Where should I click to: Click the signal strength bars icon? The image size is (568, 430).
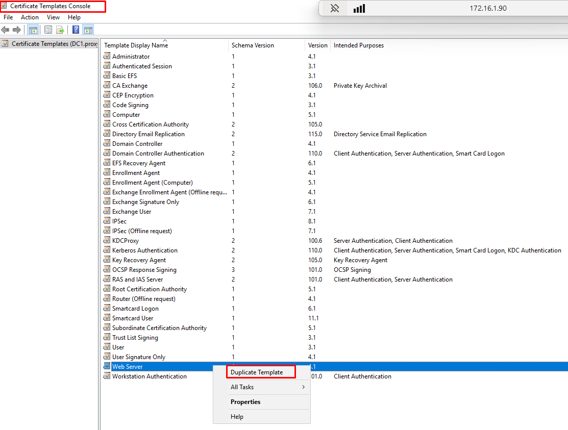click(x=359, y=8)
